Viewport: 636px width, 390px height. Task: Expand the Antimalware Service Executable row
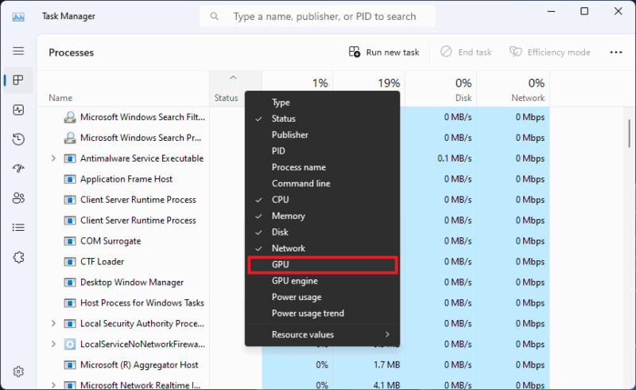tap(53, 158)
